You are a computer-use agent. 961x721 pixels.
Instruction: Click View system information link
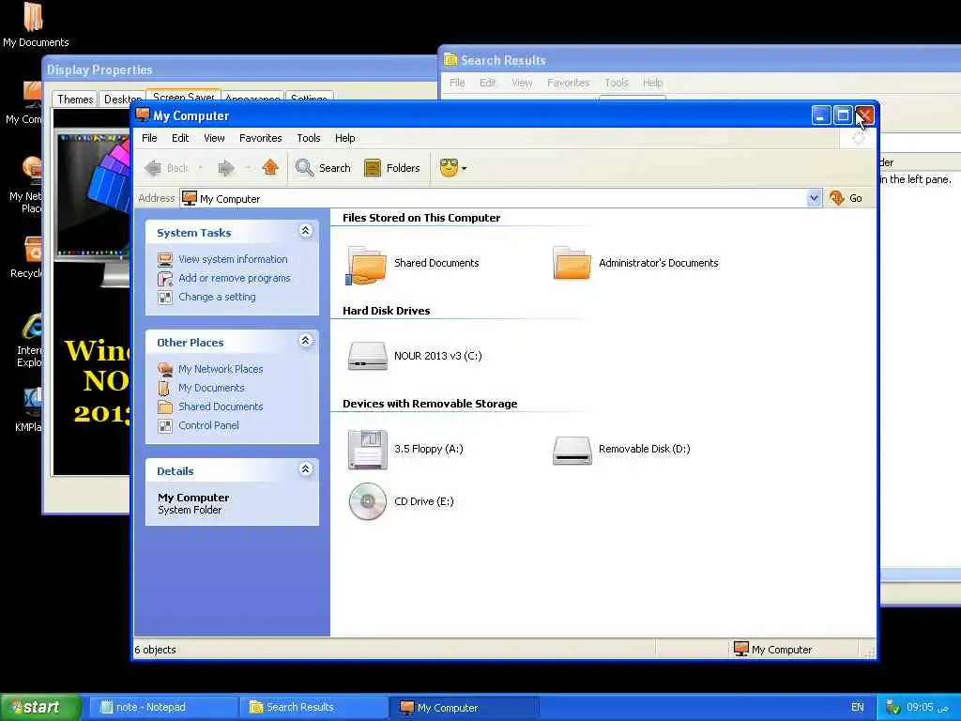point(233,259)
